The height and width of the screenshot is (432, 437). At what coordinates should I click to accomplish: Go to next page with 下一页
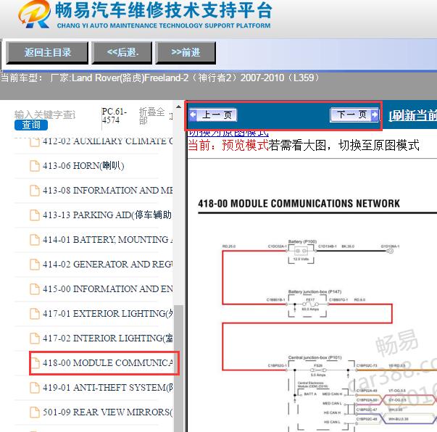pyautogui.click(x=354, y=115)
